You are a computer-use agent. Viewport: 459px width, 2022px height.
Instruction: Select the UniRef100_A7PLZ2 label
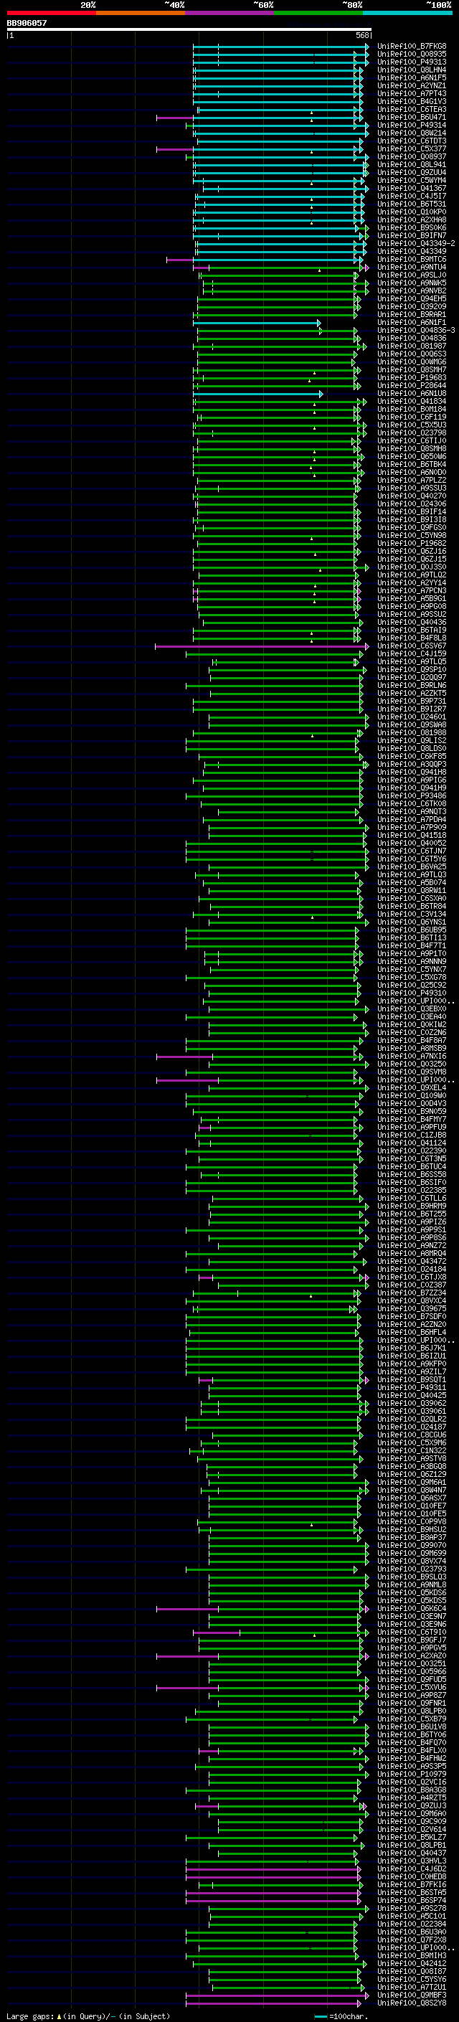[412, 480]
